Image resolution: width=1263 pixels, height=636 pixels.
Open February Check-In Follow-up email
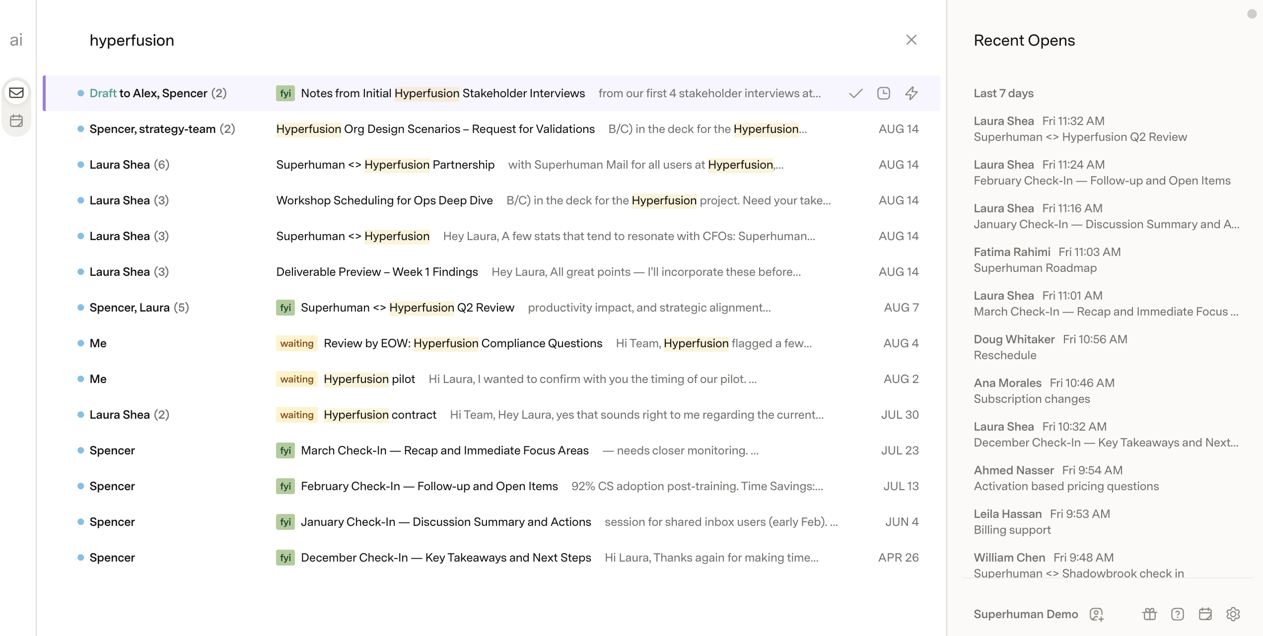tap(491, 486)
